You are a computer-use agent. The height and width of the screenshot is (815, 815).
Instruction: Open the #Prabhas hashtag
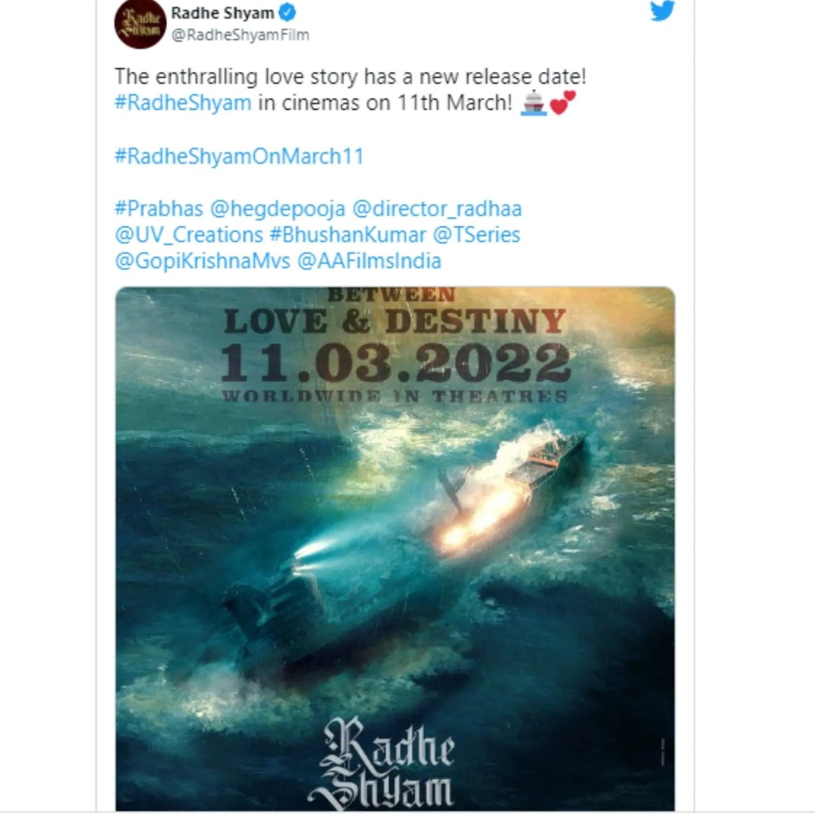[x=159, y=209]
